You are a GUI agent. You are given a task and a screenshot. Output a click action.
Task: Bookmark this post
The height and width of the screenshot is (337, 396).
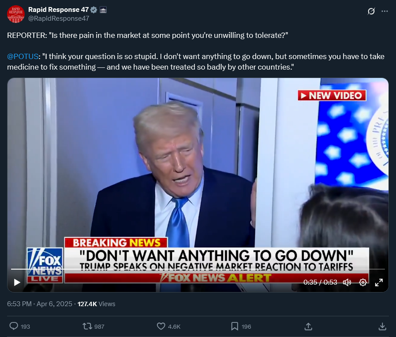tap(235, 326)
